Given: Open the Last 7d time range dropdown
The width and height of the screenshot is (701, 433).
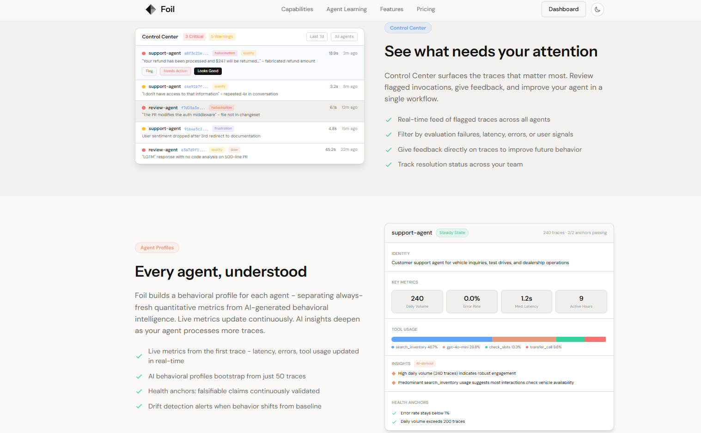Looking at the screenshot, I should (x=317, y=37).
